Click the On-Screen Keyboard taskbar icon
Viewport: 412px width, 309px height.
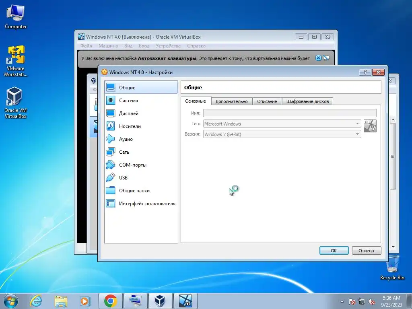[135, 301]
